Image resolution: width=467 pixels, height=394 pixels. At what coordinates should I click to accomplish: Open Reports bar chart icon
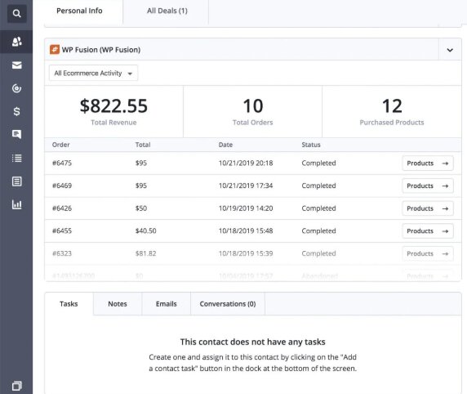click(16, 204)
